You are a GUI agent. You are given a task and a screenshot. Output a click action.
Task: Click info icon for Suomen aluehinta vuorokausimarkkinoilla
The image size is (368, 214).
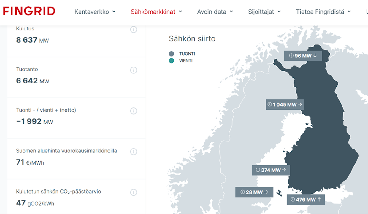coord(134,152)
